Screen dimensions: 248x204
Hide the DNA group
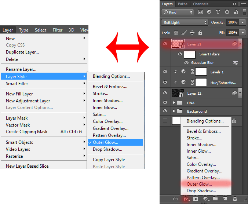coord(165,102)
